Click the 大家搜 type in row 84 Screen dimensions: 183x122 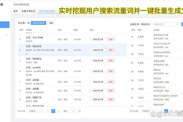(141, 37)
